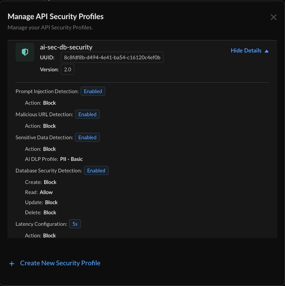Click the Create action Block value

coord(50,182)
